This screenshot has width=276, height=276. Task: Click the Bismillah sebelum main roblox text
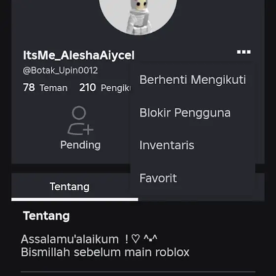click(x=105, y=252)
